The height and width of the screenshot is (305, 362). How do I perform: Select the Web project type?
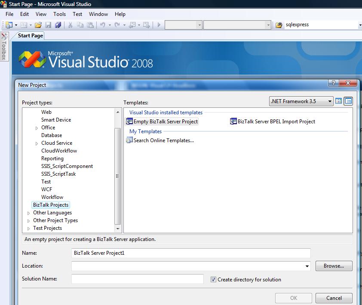click(46, 112)
